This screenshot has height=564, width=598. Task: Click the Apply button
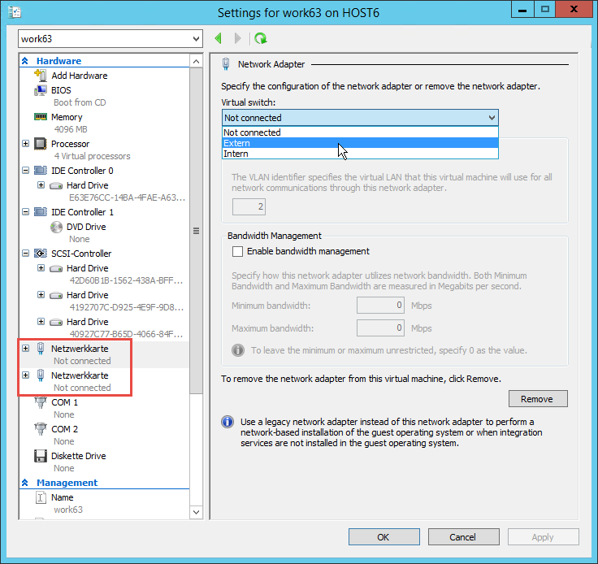pos(543,537)
